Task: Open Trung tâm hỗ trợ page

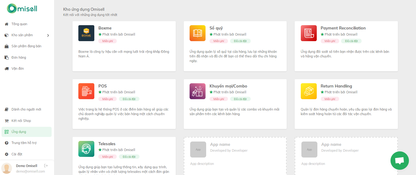Action: 24,143
